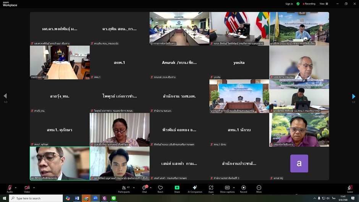Screen dimensions: 359x202
Task: Expand audio options arrow next to Audio
Action: 16,187
